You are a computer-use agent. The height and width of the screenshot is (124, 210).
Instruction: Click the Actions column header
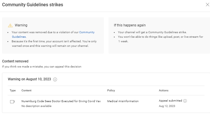coord(163,91)
